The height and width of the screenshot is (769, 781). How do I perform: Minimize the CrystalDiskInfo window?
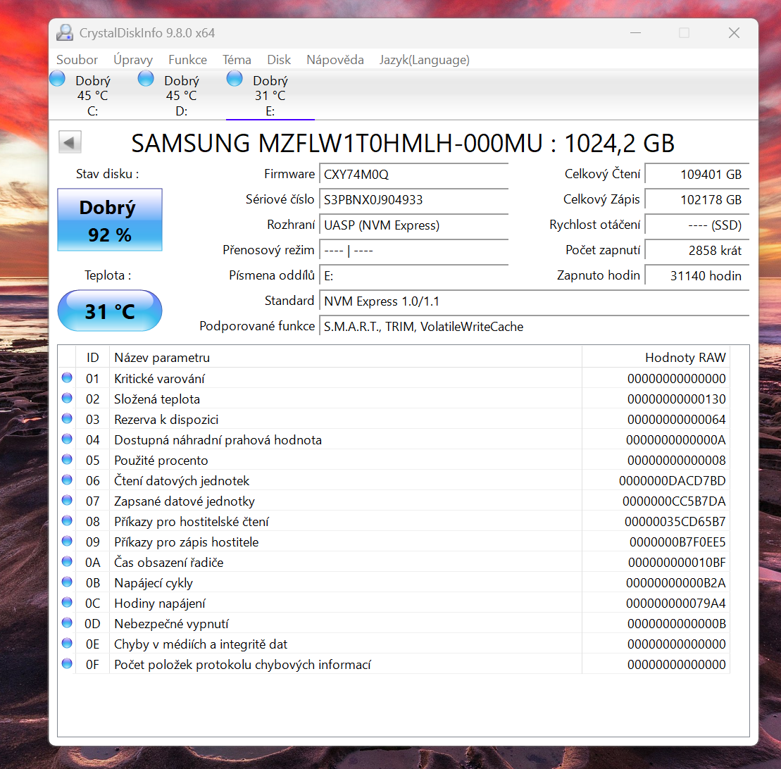click(x=635, y=33)
